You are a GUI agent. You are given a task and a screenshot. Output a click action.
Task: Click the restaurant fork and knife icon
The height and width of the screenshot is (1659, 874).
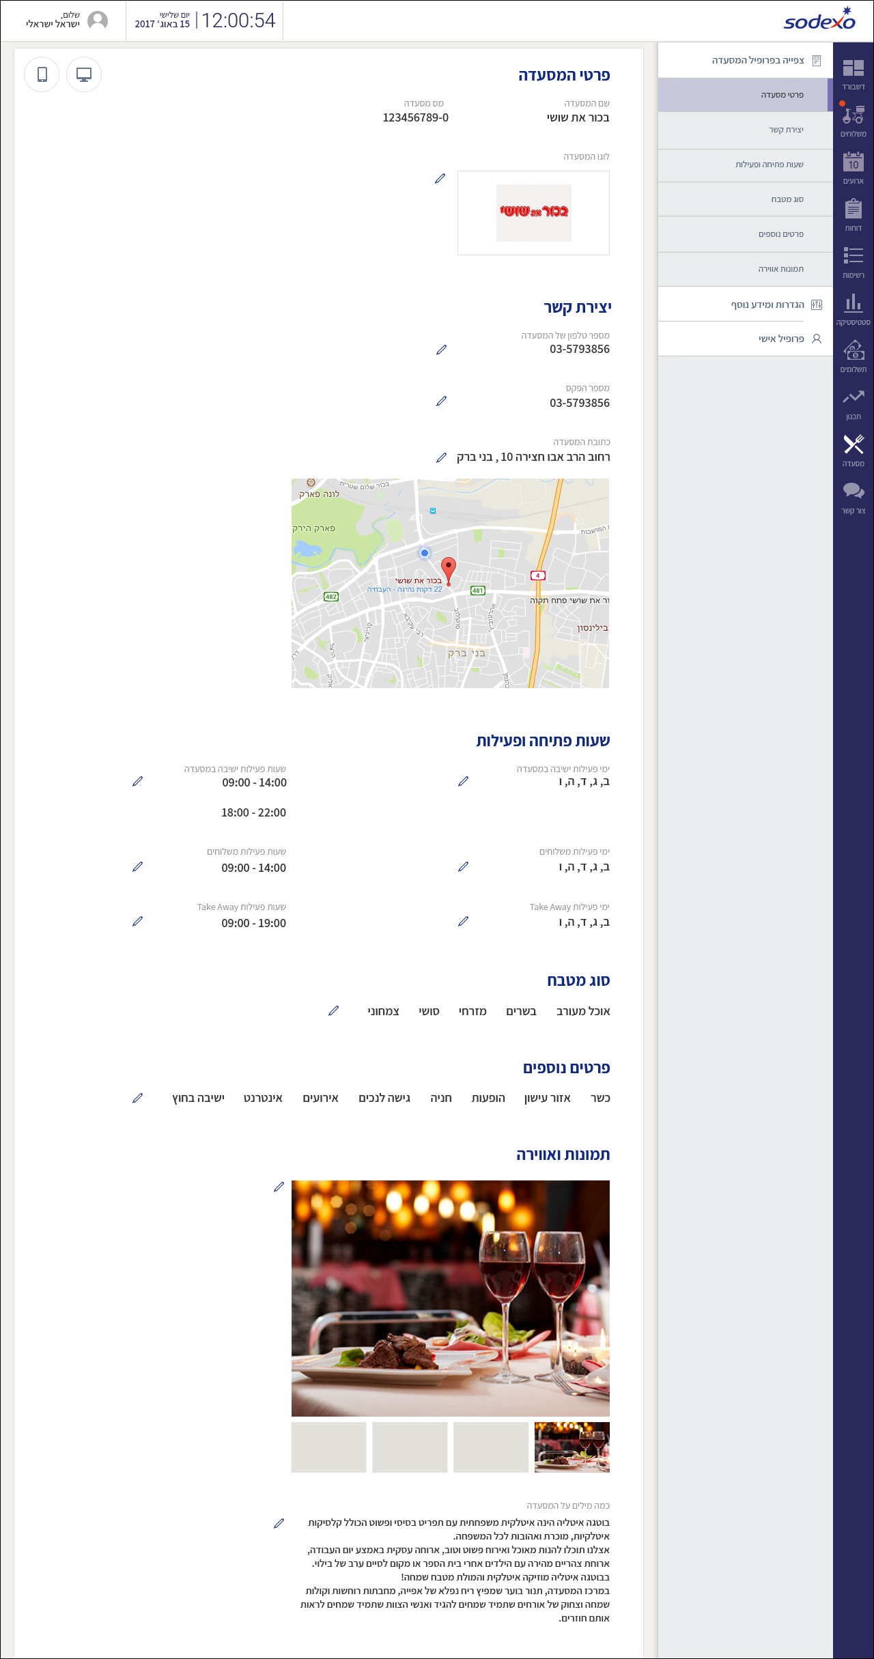click(853, 445)
